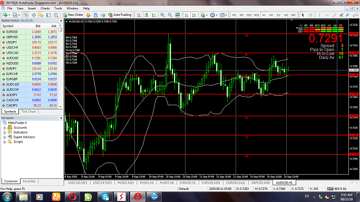Switch chart to candlesticks icon

(x=147, y=15)
